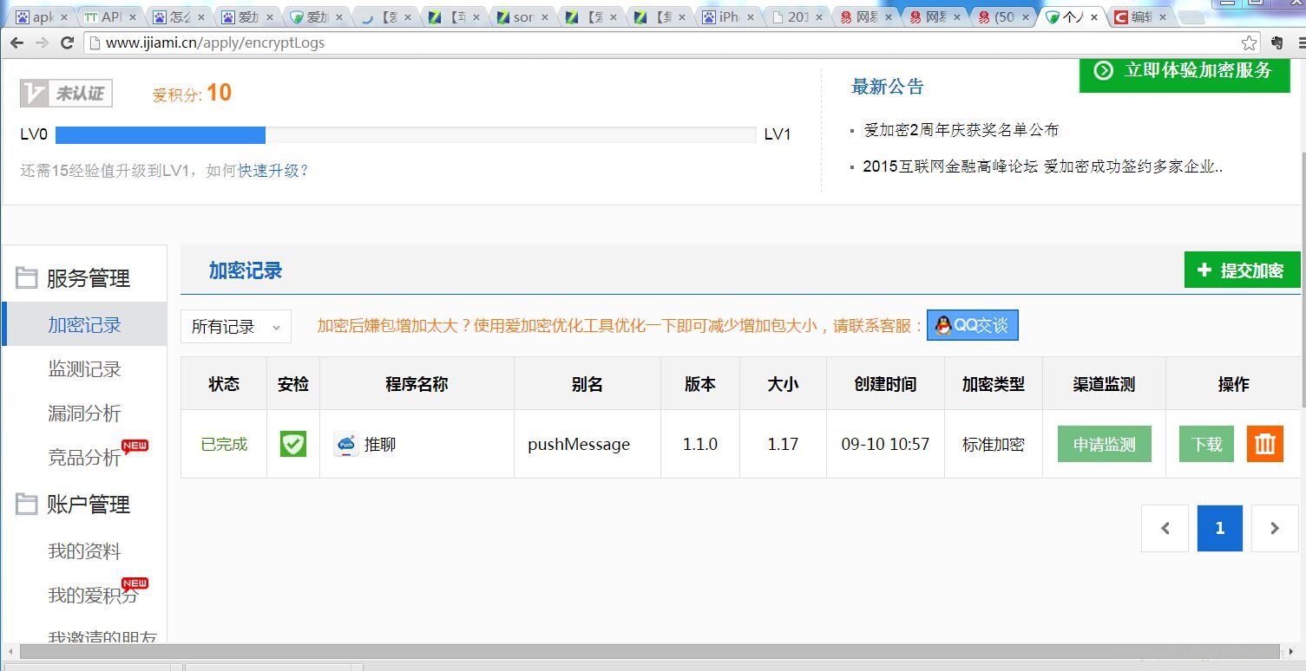The image size is (1306, 671).
Task: Reload the page with the refresh icon
Action: click(67, 42)
